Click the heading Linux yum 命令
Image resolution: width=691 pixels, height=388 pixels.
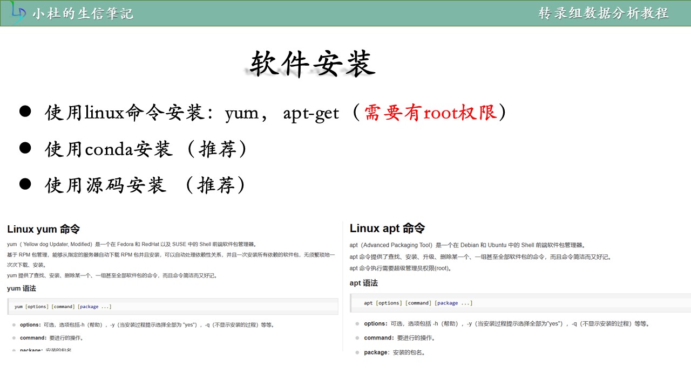[44, 230]
